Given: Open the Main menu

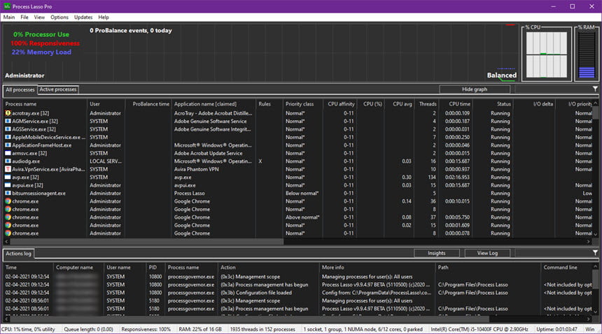Looking at the screenshot, I should tap(9, 17).
